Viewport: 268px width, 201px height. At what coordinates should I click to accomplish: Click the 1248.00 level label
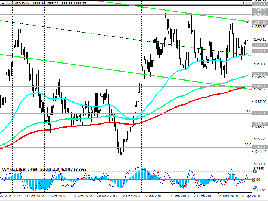260,147
